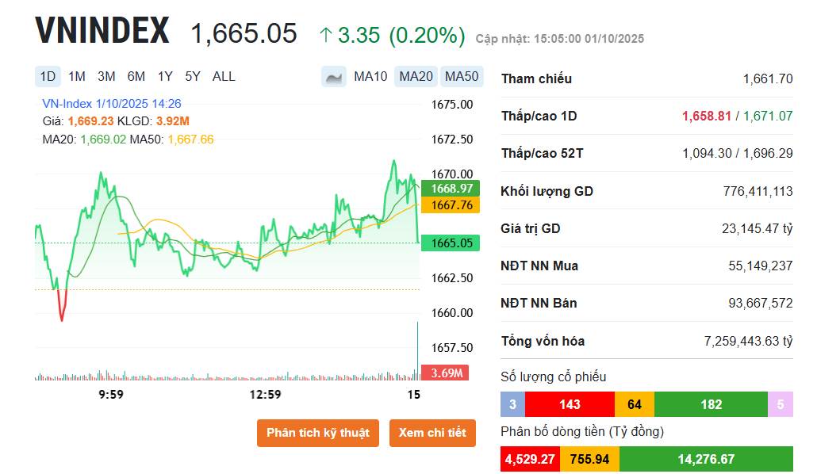Toggle the MA10 moving average line
Image resolution: width=817 pixels, height=474 pixels.
click(370, 77)
